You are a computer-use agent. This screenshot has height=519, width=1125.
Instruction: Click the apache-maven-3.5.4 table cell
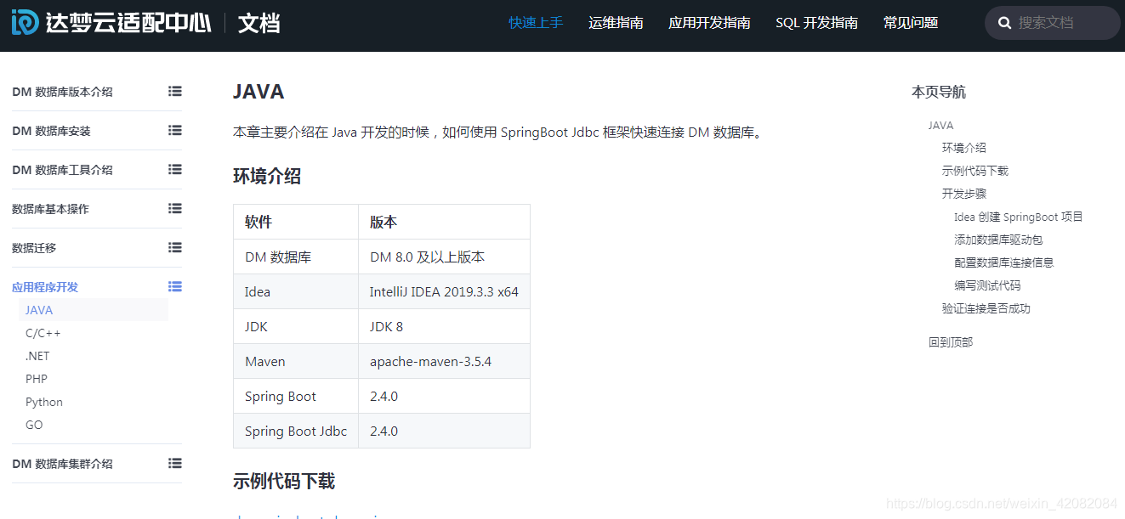(x=444, y=361)
